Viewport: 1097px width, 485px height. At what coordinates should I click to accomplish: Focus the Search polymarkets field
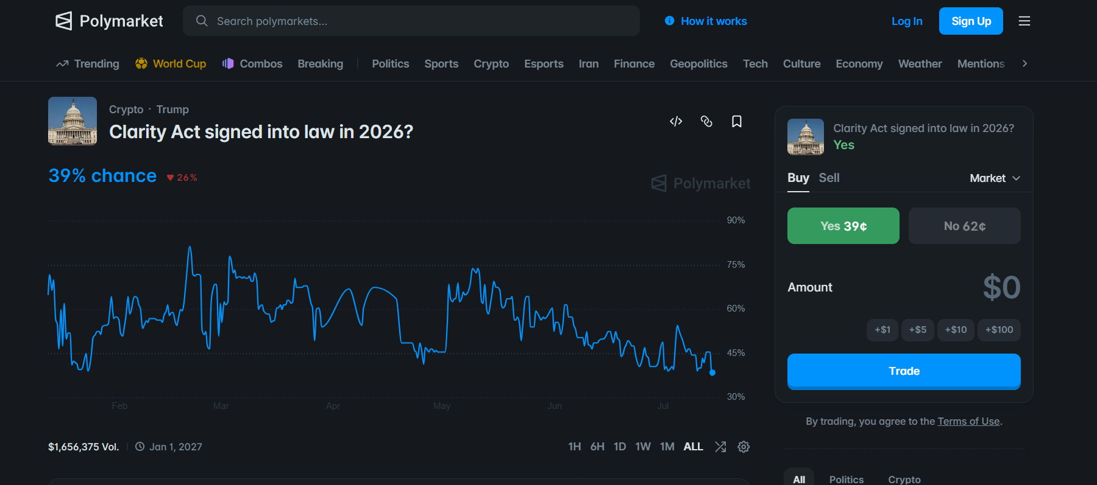(x=411, y=21)
